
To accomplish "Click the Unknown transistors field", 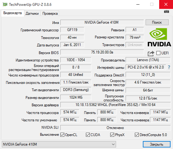I will [x=135, y=45].
